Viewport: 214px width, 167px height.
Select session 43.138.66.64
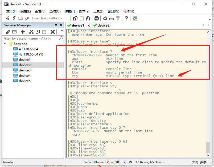(x=28, y=49)
